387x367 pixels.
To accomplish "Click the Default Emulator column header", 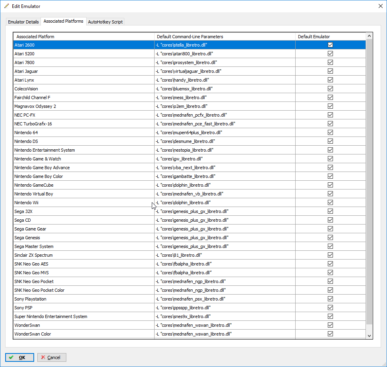I will (330, 37).
